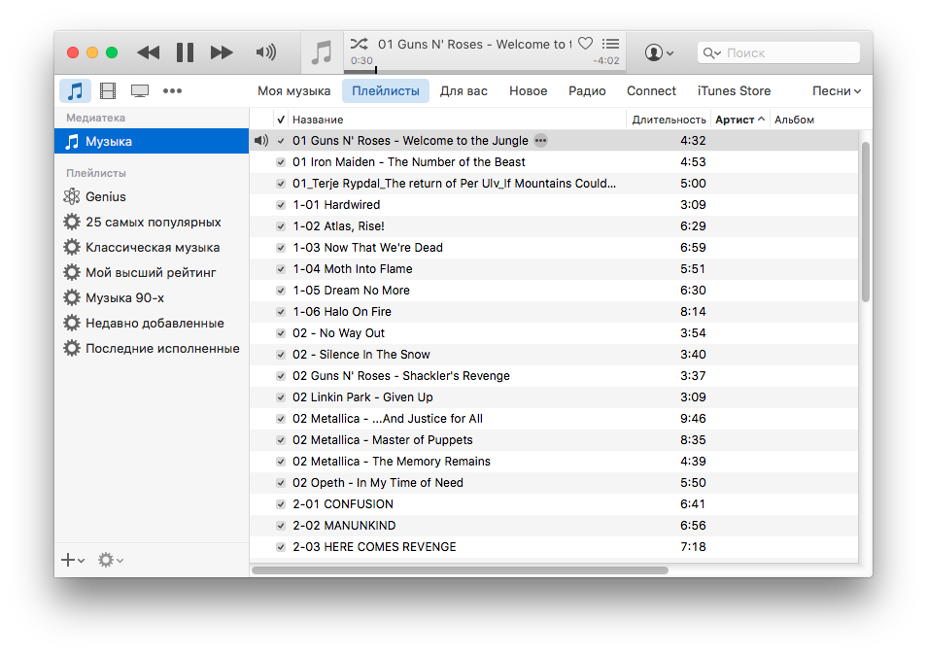Click the playback progress bar
Viewport: 927px width, 655px height.
coord(484,72)
